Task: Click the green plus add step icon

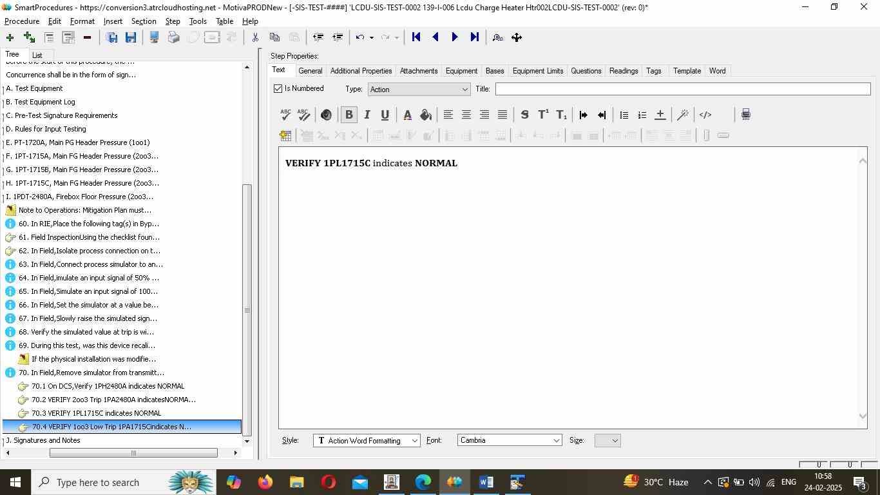Action: pos(10,37)
